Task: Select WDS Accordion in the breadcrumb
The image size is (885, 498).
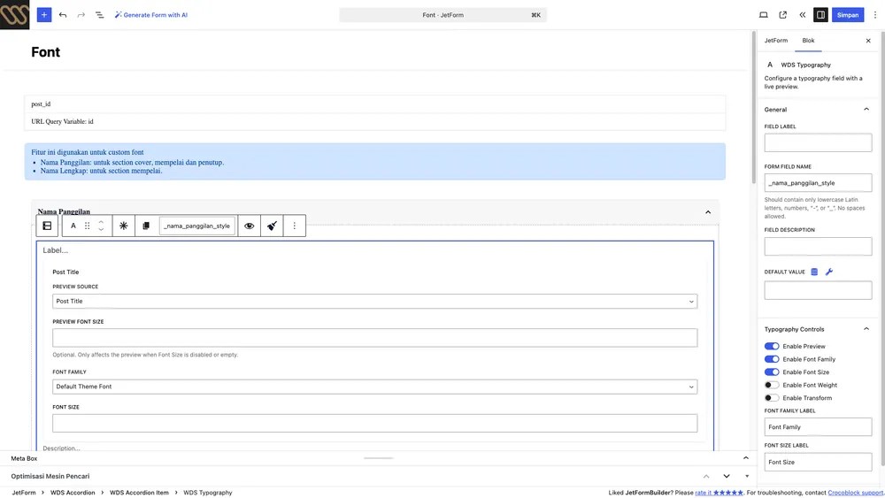Action: click(73, 493)
